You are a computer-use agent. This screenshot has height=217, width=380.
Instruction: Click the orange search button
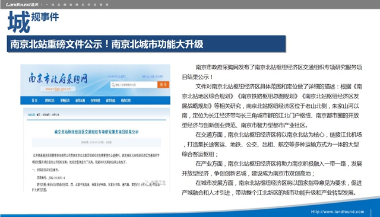[163, 85]
